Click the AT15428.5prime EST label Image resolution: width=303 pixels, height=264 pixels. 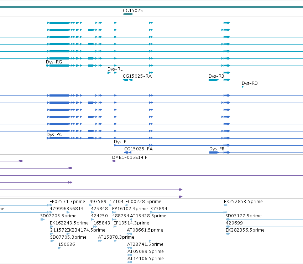click(148, 216)
